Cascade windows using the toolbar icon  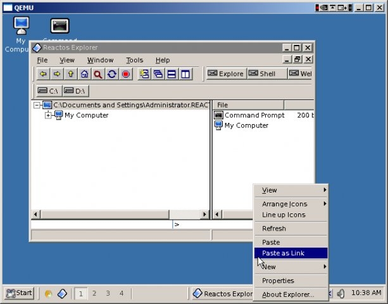coord(158,73)
